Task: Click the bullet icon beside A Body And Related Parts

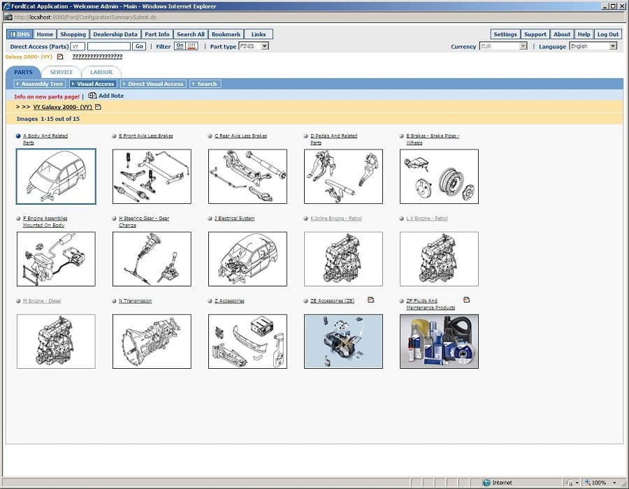Action: click(x=18, y=136)
